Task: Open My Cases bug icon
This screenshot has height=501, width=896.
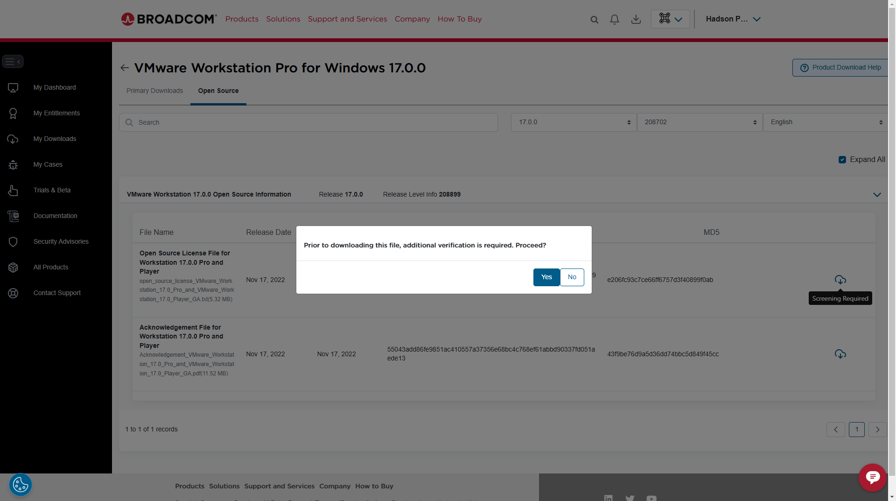Action: (x=13, y=165)
